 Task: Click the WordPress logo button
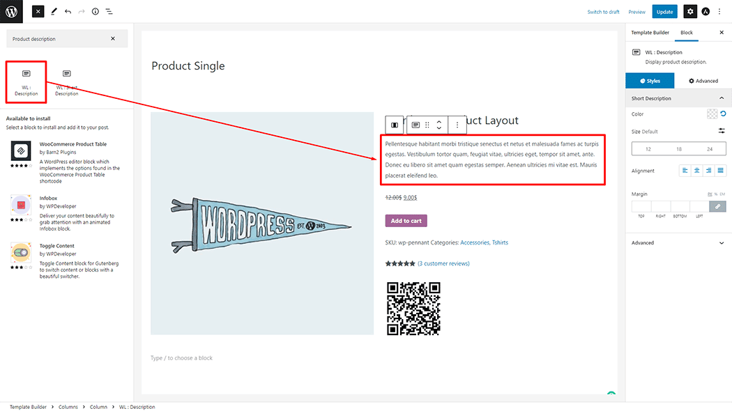11,11
